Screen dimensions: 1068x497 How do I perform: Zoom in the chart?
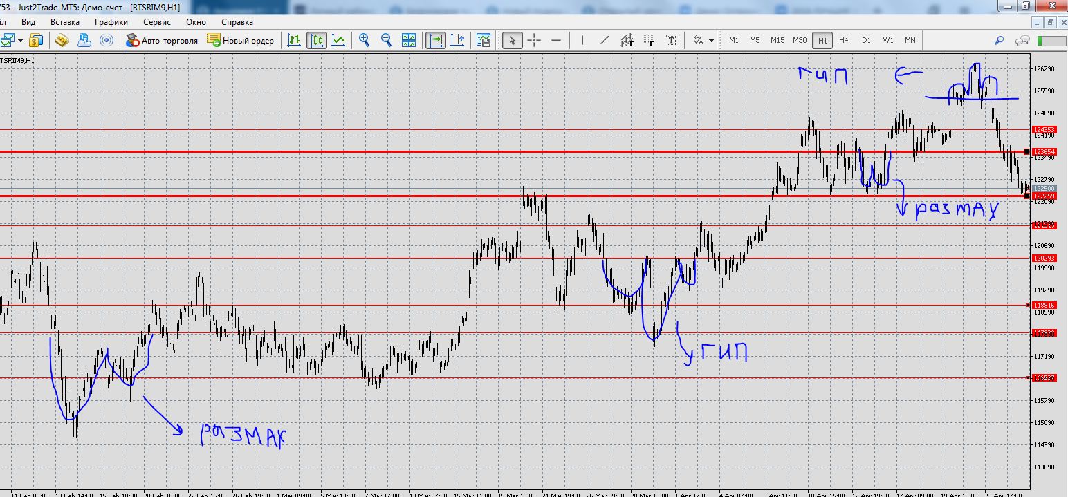(x=365, y=40)
